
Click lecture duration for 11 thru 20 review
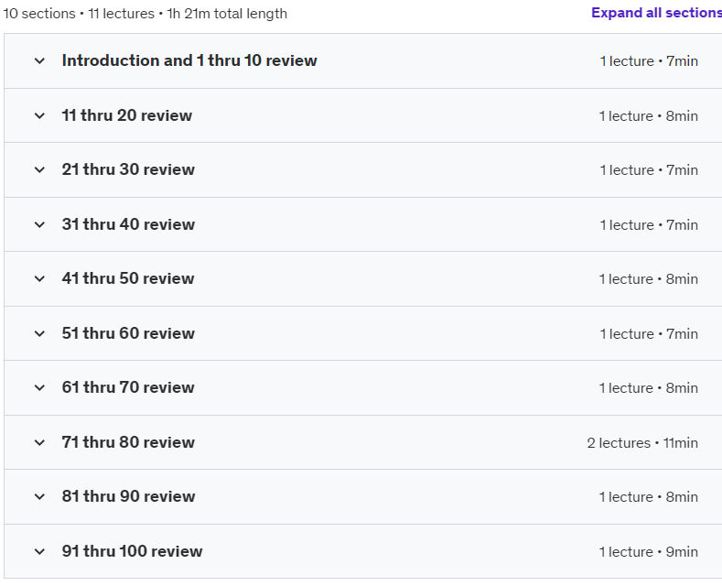(648, 116)
